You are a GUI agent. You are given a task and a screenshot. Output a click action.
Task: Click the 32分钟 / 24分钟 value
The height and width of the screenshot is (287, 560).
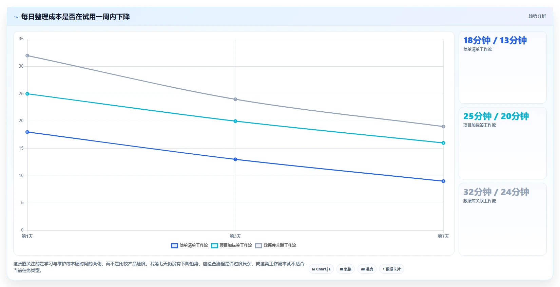tap(496, 192)
